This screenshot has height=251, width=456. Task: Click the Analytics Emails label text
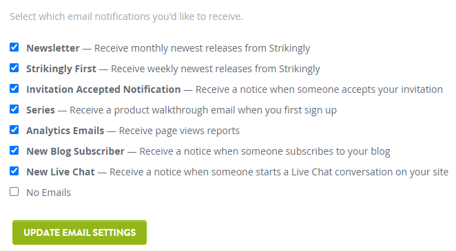click(x=65, y=131)
